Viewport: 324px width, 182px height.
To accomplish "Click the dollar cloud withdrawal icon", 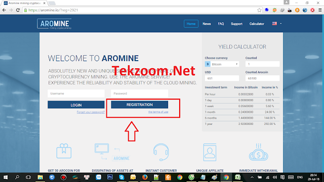I will [x=258, y=152].
